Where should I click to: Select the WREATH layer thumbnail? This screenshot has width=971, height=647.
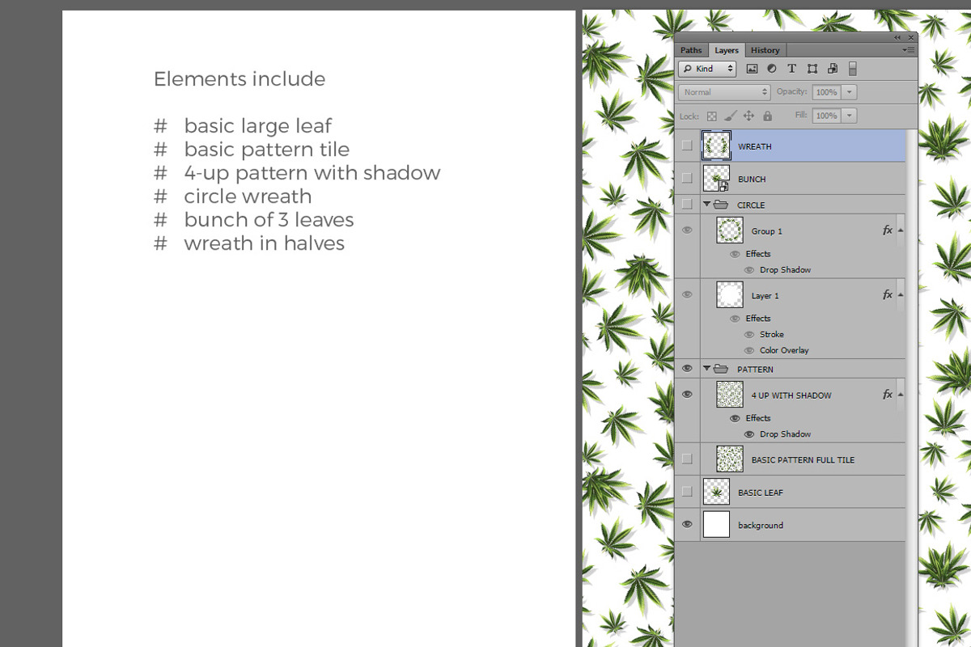coord(716,146)
